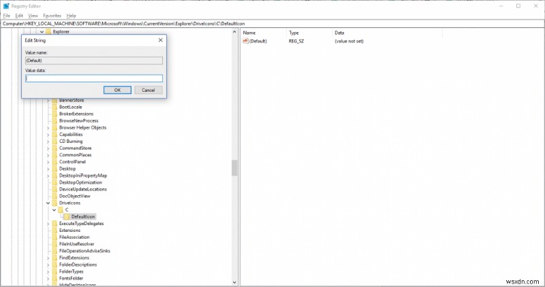Click the tree pane scrollbar thumb
Viewport: 545px width, 287px height.
coord(234,167)
